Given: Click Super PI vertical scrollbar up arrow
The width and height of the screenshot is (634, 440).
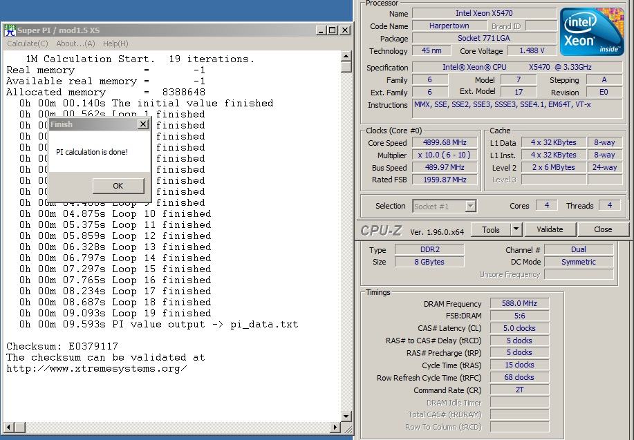Looking at the screenshot, I should pyautogui.click(x=346, y=56).
